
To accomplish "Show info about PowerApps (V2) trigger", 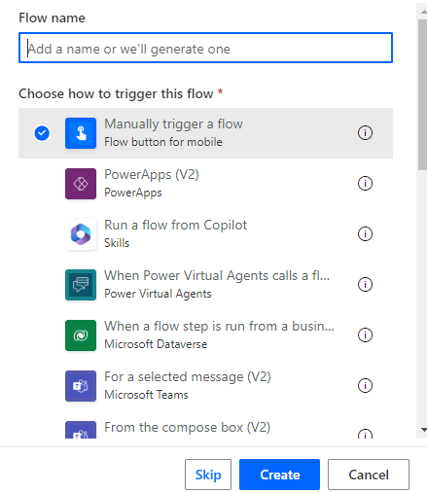I will tap(365, 184).
